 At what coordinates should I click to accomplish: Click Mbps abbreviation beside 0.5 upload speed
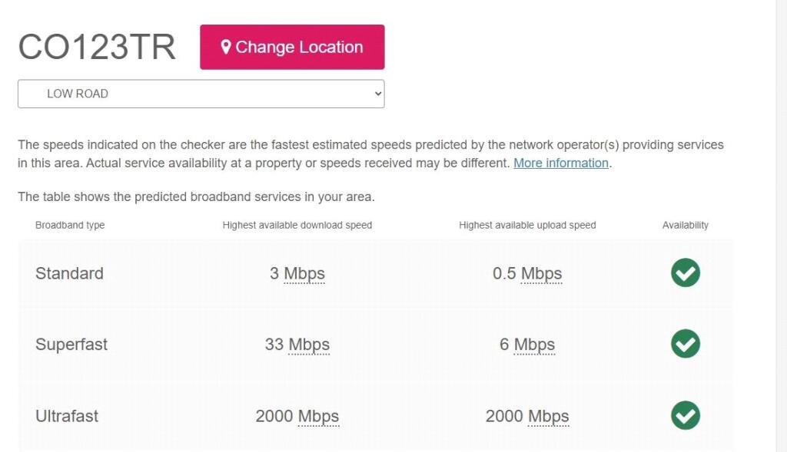click(541, 273)
